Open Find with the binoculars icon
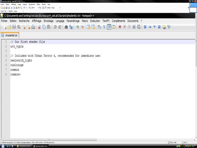Screen dimensions: 197x148 click(66, 27)
